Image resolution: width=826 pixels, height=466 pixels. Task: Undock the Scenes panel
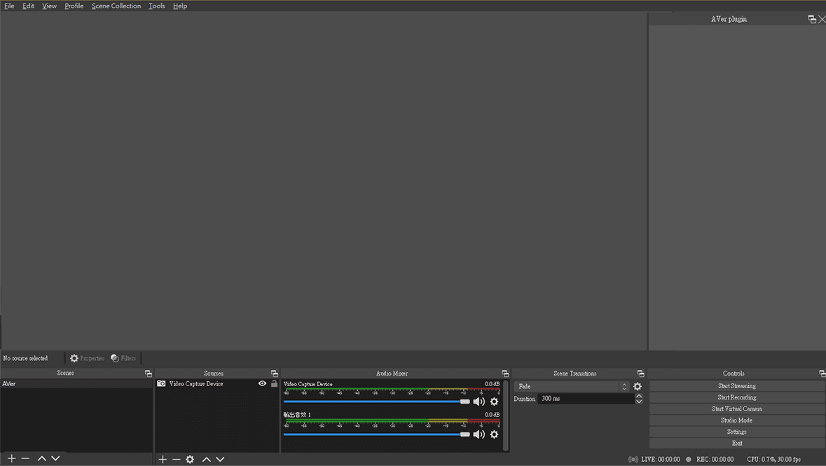coord(148,374)
